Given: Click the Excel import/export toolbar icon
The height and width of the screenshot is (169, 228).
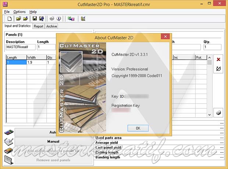Looking at the screenshot, I should point(71,19).
